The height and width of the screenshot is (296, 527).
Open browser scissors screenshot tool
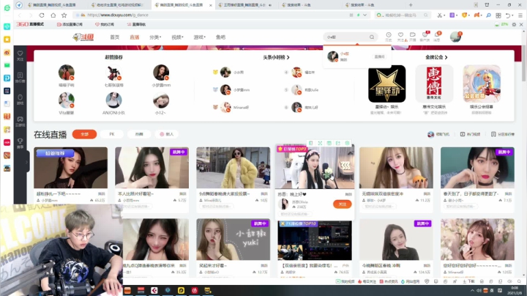pyautogui.click(x=439, y=15)
